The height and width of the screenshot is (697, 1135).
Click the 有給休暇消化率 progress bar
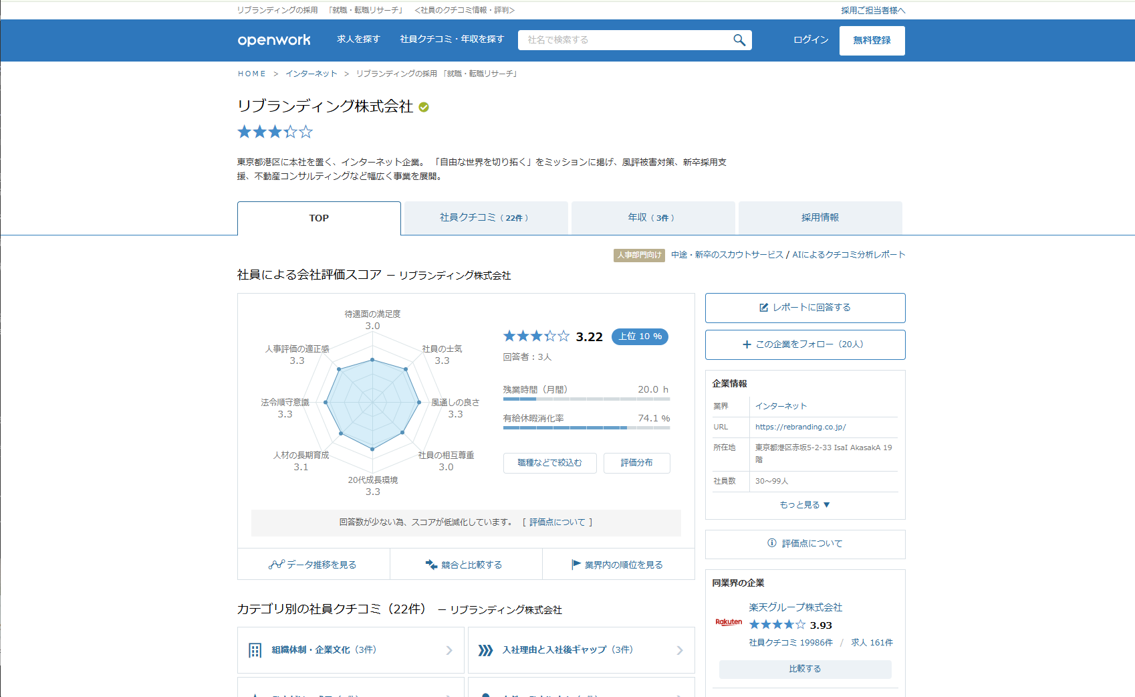coord(586,427)
